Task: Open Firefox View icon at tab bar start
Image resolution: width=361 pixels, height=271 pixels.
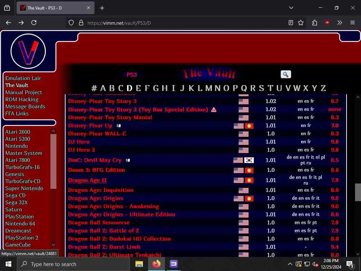Action: click(x=7, y=8)
